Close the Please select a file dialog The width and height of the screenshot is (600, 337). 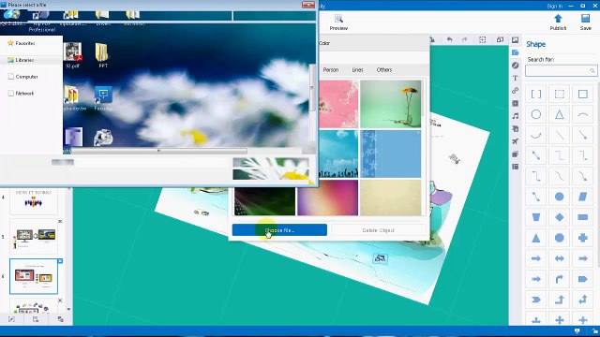point(308,5)
